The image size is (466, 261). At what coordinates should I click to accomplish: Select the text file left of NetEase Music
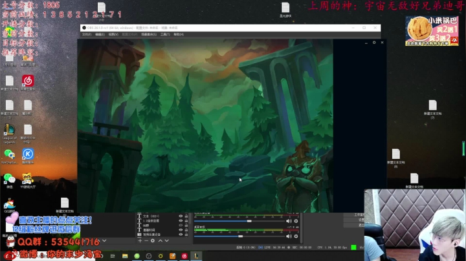(x=10, y=83)
